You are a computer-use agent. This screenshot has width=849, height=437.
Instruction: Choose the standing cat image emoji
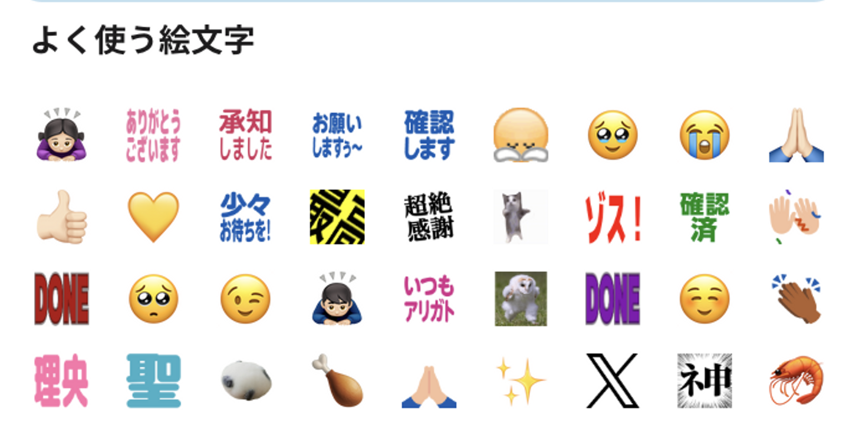click(521, 217)
